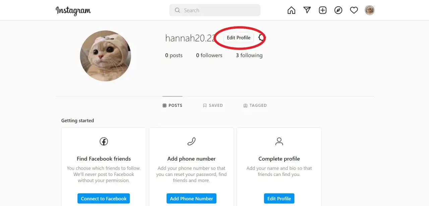Viewport: 429px width, 206px height.
Task: Open profile avatar menu in navbar
Action: tap(369, 10)
